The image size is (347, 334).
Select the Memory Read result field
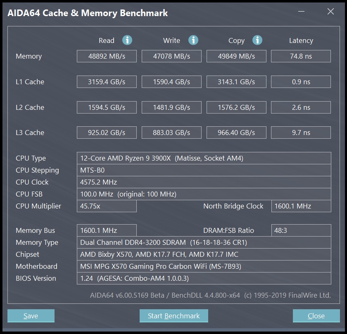(107, 56)
